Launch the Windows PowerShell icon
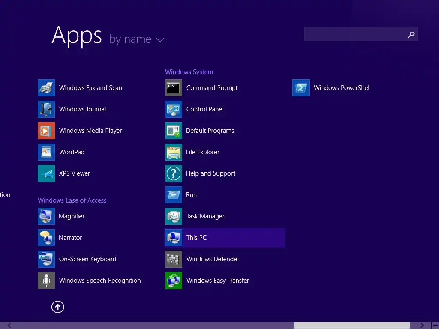439x329 pixels. pyautogui.click(x=301, y=88)
